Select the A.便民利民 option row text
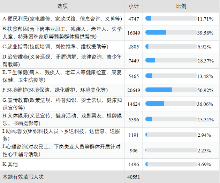This screenshot has height=183, width=220. pos(62,18)
